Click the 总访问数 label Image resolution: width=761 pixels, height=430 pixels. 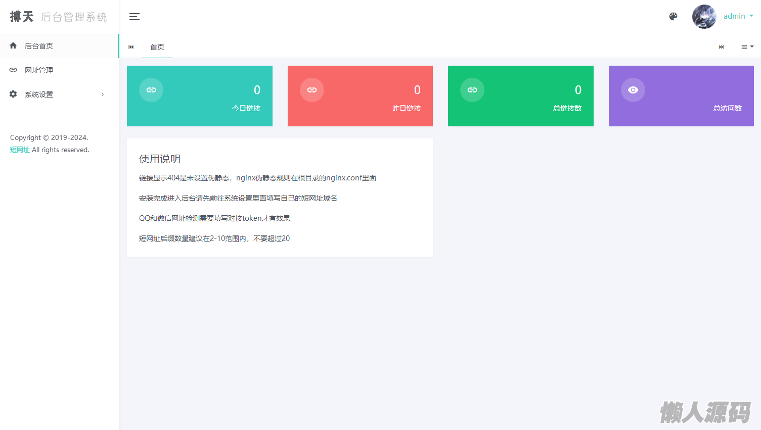728,108
